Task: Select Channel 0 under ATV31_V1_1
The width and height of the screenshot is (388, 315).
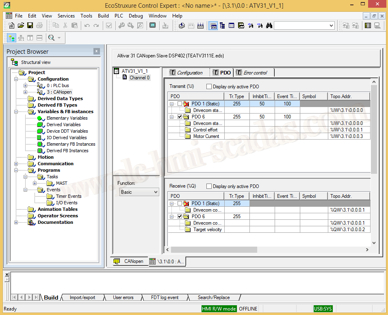Action: click(139, 78)
